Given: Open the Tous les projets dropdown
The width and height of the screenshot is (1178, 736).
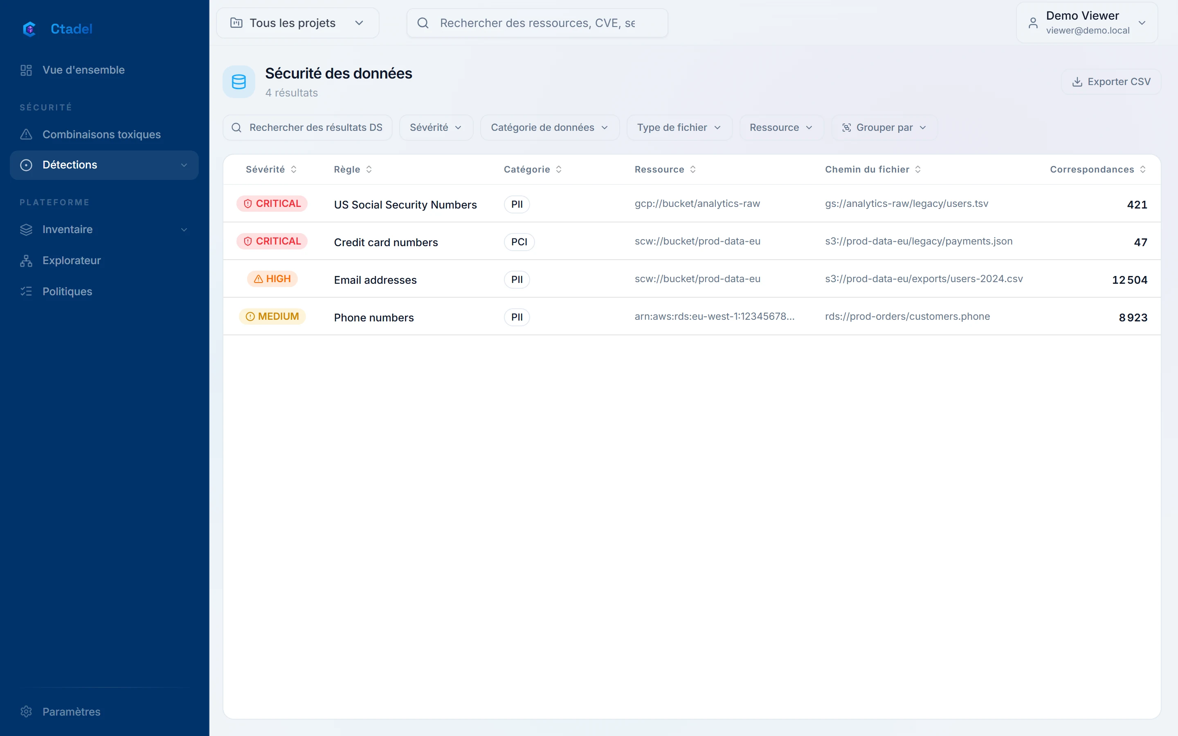Looking at the screenshot, I should pos(297,23).
